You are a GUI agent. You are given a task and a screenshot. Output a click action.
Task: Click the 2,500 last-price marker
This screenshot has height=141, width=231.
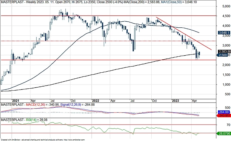[223, 55]
